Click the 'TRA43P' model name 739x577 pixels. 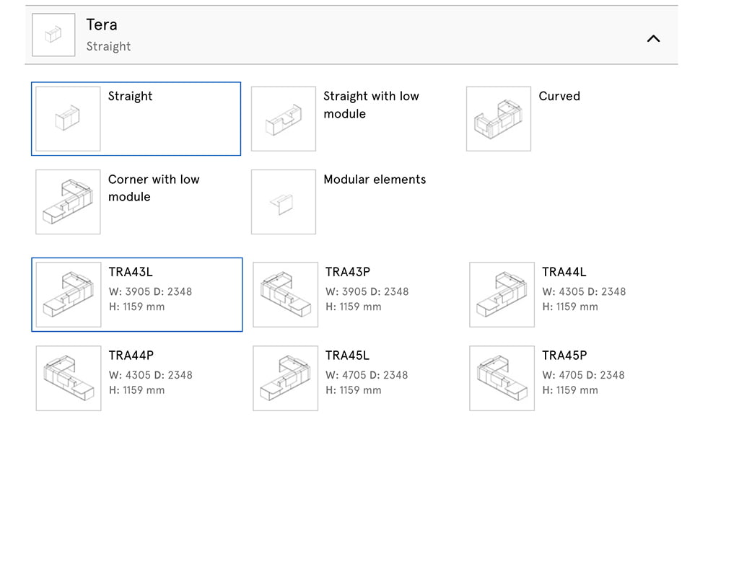click(x=348, y=272)
